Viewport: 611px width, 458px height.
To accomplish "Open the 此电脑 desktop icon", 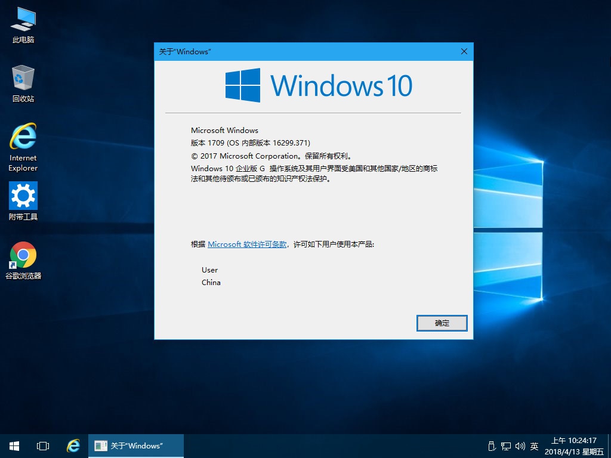I will pos(23,25).
